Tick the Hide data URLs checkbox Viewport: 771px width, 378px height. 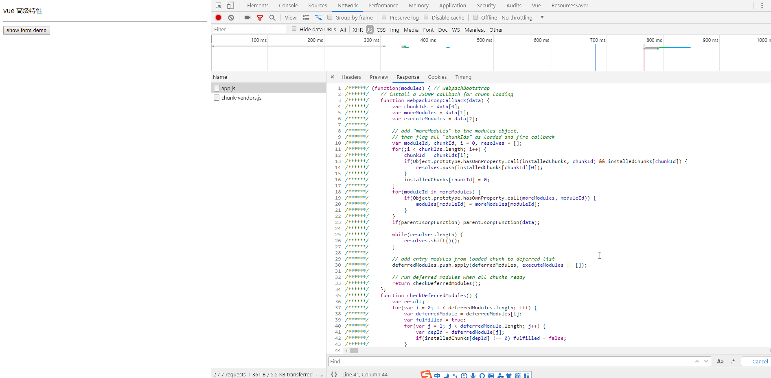(x=294, y=29)
